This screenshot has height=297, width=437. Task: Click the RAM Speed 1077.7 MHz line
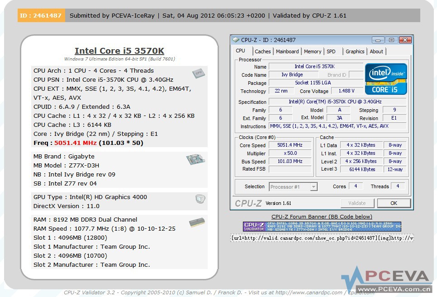point(104,228)
